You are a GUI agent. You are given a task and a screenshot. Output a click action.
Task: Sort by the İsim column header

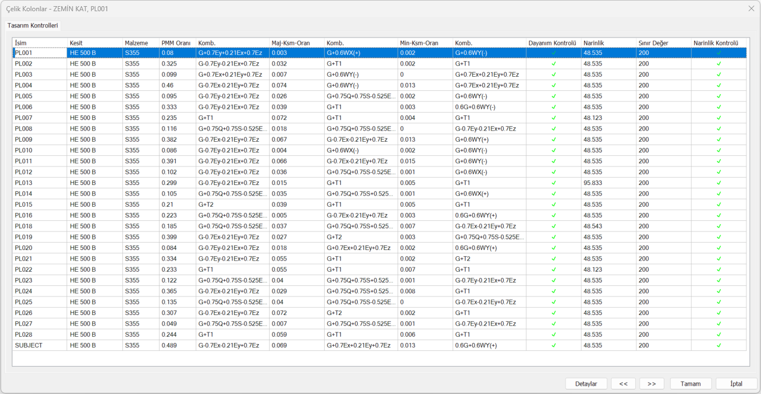click(x=39, y=43)
